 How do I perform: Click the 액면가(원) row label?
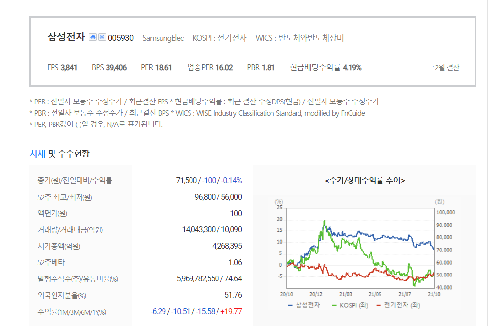[x=52, y=214]
